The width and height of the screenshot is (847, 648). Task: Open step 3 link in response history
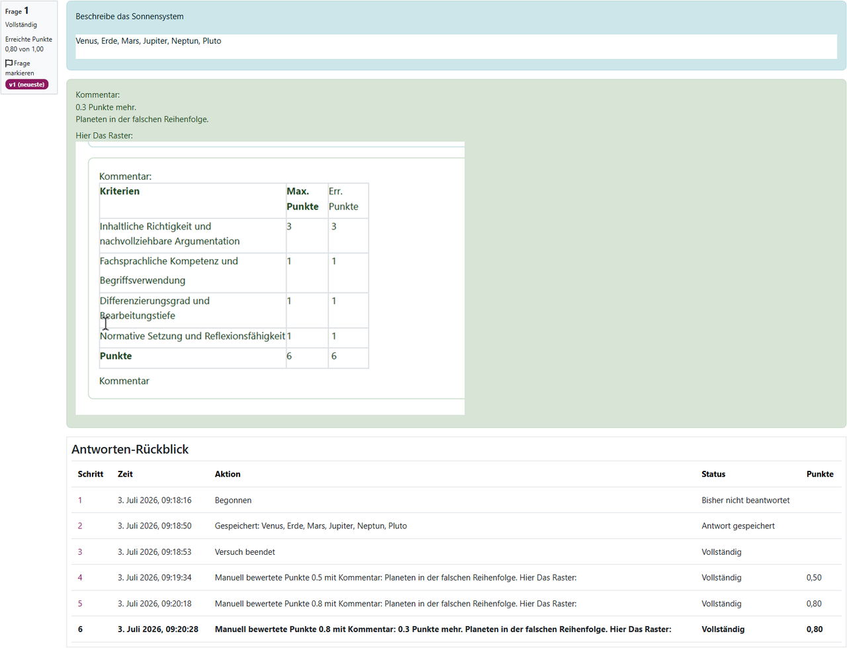tap(80, 552)
